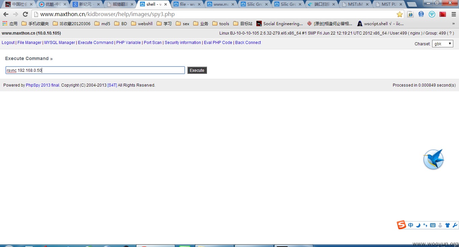Open the Port Scan link
Viewport: 459px width, 247px height.
coord(153,43)
